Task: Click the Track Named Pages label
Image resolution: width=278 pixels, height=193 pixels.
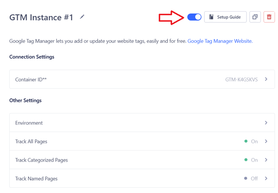Action: 36,178
